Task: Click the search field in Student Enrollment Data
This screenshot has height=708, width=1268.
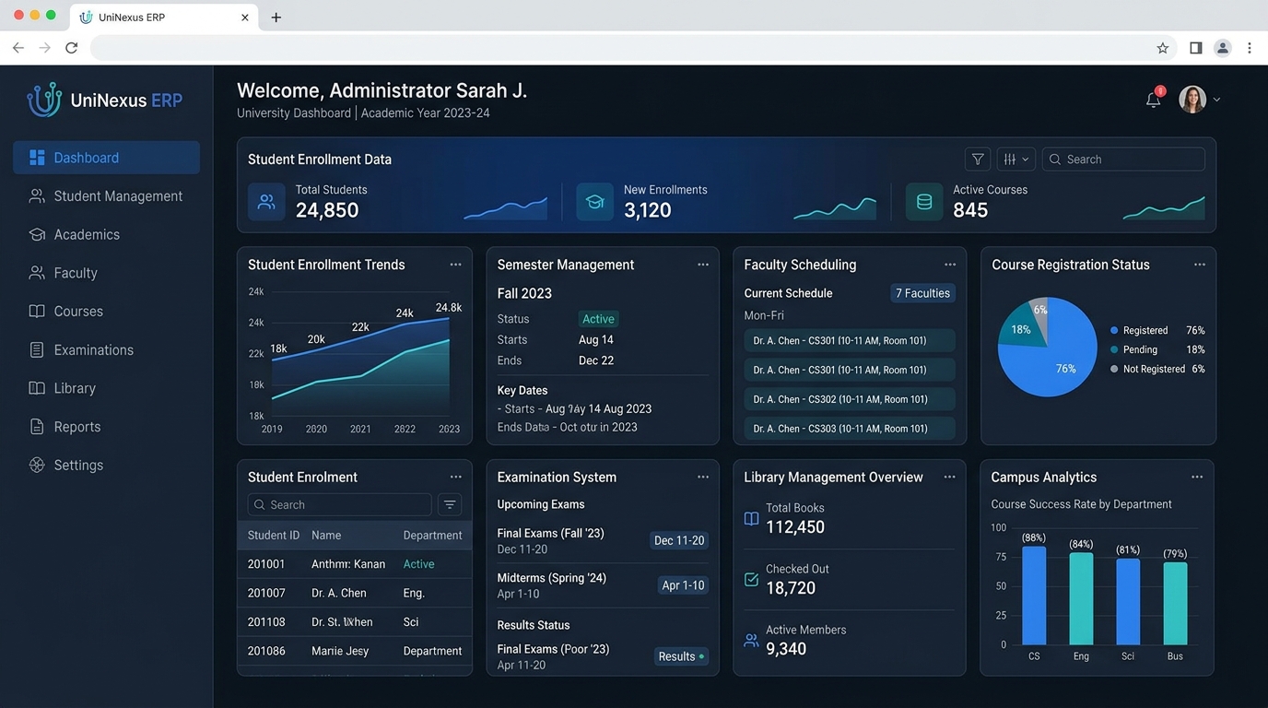Action: (1123, 159)
